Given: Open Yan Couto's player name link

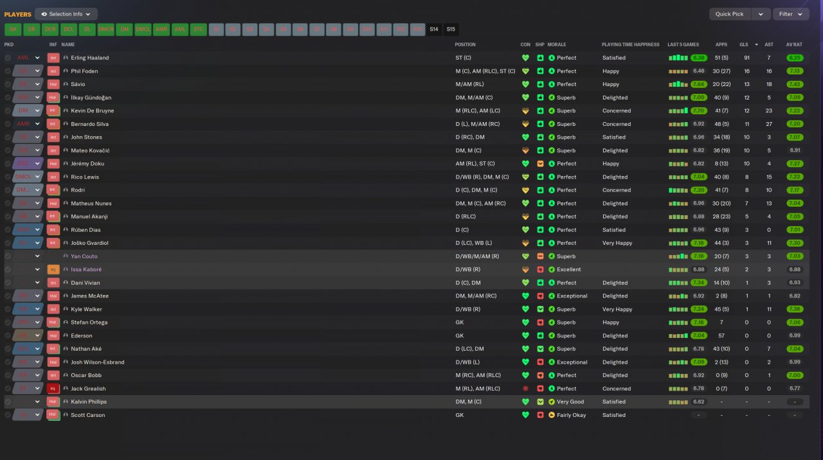Looking at the screenshot, I should (x=84, y=256).
